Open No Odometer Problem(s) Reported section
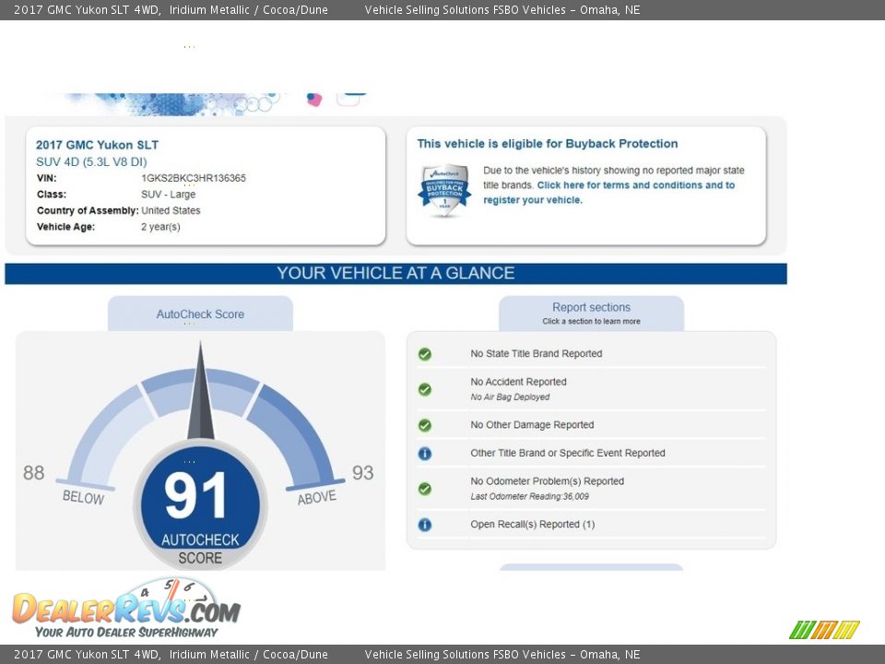Screen dimensions: 885x664 tap(548, 481)
